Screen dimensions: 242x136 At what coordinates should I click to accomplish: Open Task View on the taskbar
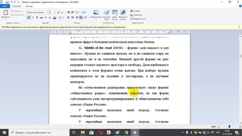click(74, 133)
